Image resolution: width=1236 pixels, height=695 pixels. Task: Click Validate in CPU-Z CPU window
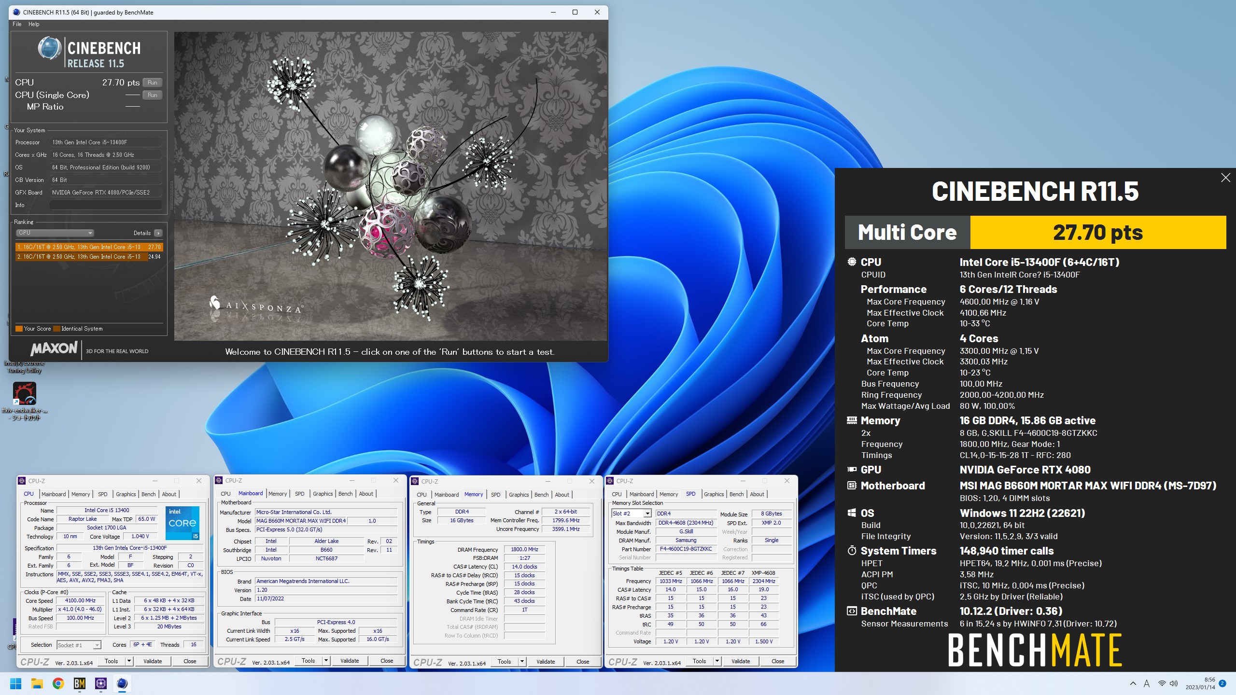click(153, 661)
